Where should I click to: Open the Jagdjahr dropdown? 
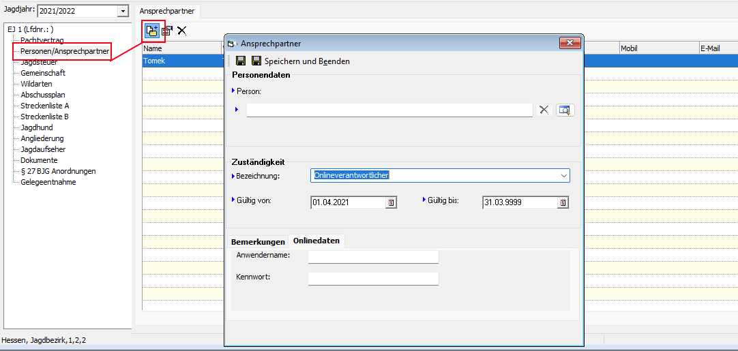(x=122, y=12)
